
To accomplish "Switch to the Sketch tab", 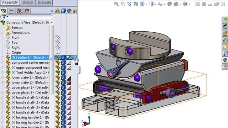I will click(x=28, y=2).
